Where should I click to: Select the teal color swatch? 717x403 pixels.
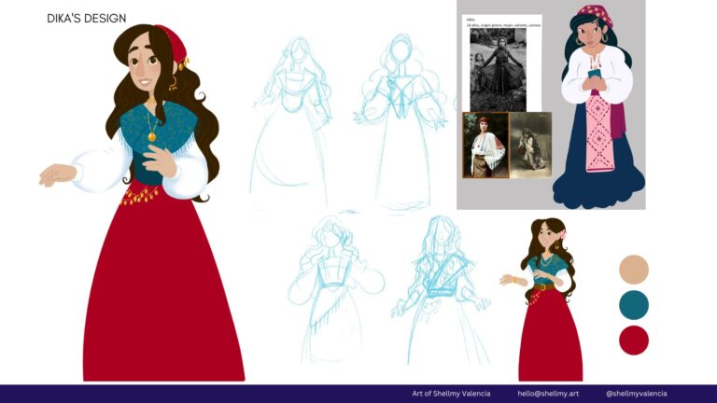[634, 305]
